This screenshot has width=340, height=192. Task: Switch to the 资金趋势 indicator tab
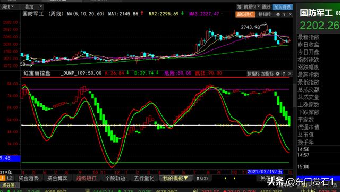(x=29, y=178)
